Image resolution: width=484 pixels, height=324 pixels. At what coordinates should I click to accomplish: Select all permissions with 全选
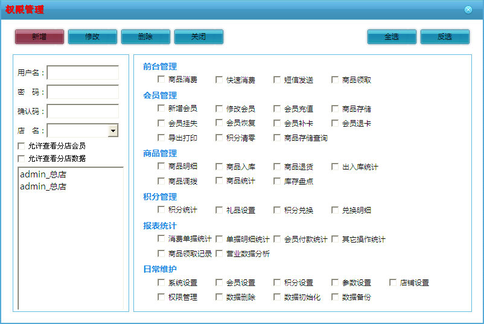point(392,37)
